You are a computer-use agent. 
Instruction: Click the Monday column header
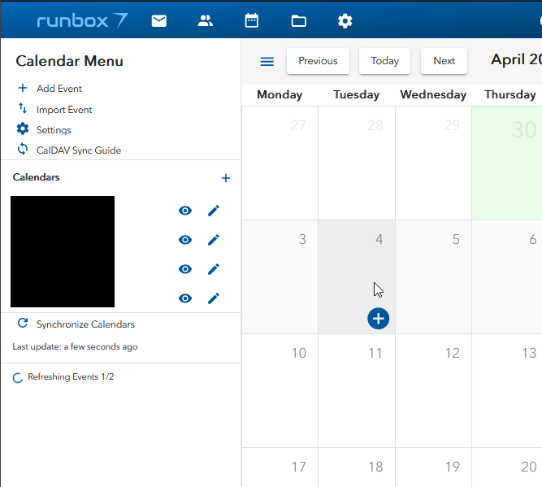(x=280, y=94)
